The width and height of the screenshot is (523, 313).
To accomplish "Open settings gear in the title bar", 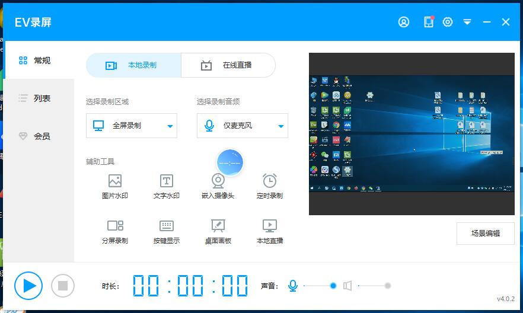I will point(448,22).
